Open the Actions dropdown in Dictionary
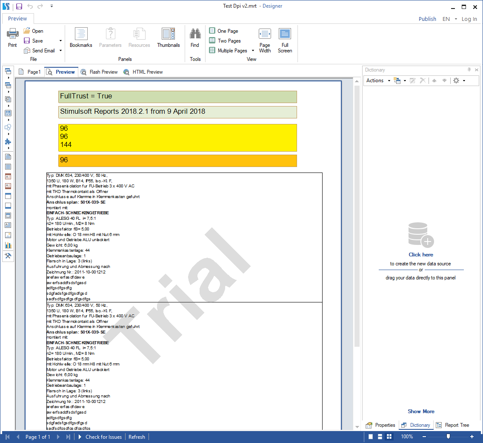This screenshot has width=483, height=443. [x=378, y=81]
